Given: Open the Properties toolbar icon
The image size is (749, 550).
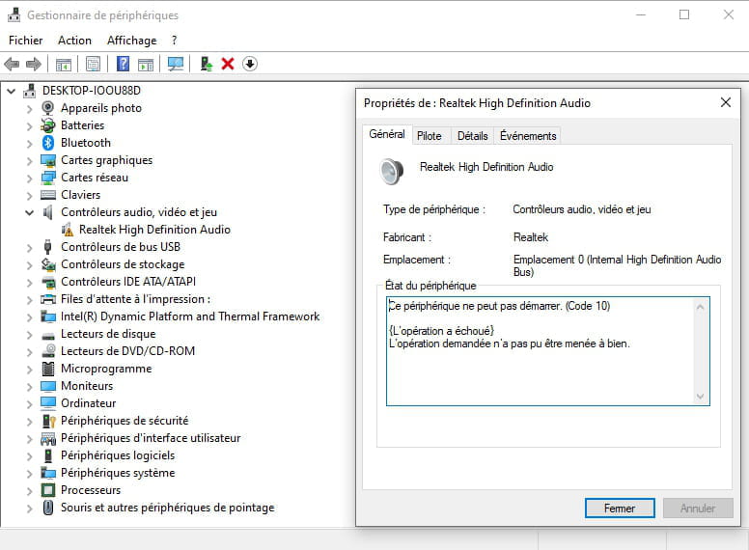Looking at the screenshot, I should (x=94, y=64).
